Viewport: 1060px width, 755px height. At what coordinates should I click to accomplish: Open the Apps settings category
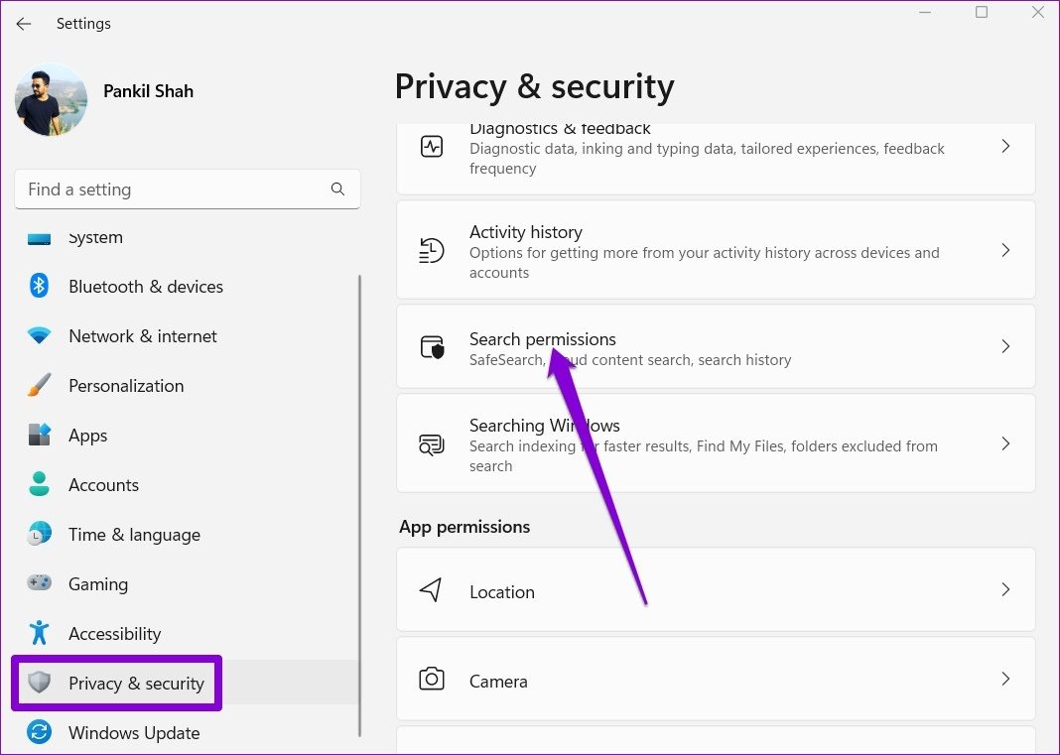(x=88, y=436)
